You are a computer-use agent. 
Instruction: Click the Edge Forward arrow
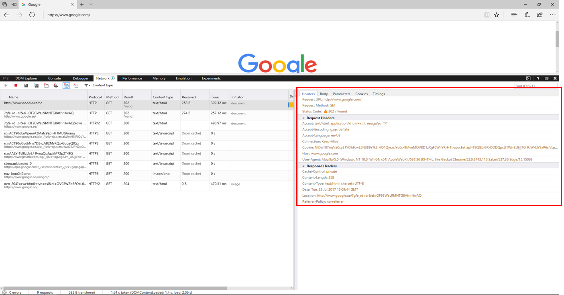coord(19,15)
